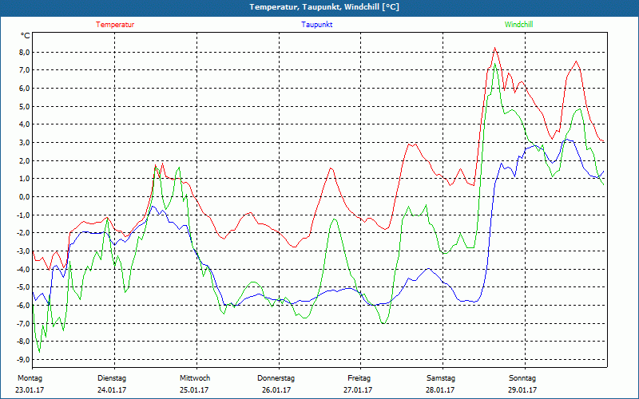Click the -4,0 y-axis value
639x399 pixels.
[x=24, y=269]
